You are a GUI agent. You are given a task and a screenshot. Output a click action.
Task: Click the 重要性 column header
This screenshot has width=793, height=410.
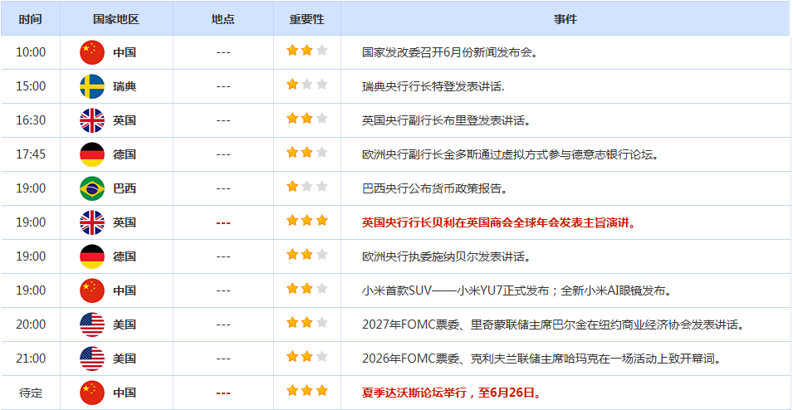307,19
